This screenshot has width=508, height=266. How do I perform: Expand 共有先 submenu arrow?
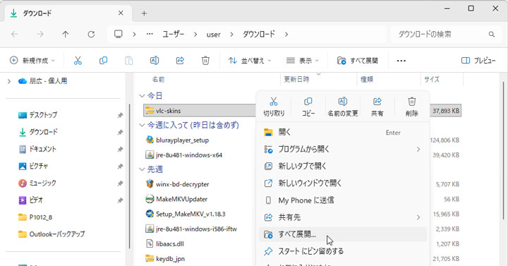(x=418, y=217)
